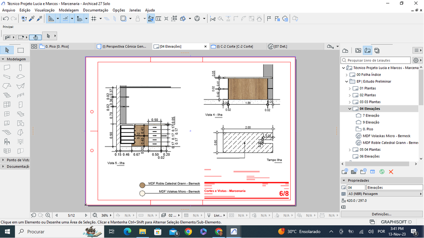Collapse the 04 Elevações layout
Image resolution: width=424 pixels, height=238 pixels.
350,109
